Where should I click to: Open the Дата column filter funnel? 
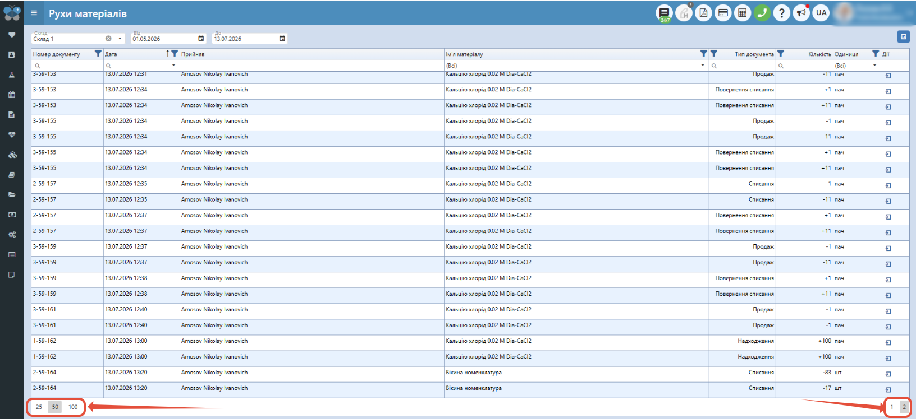pyautogui.click(x=175, y=54)
